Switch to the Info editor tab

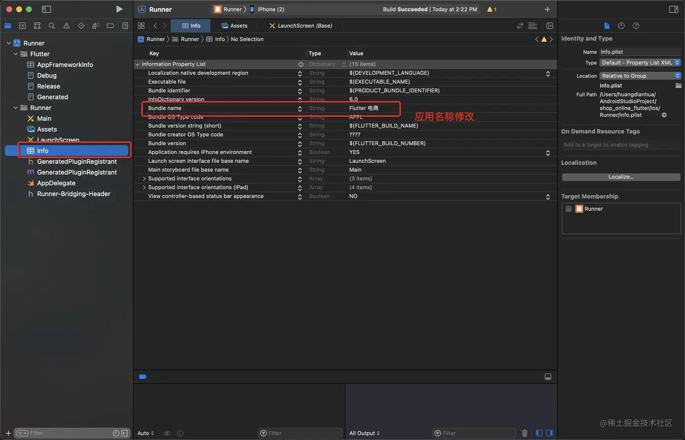[x=191, y=26]
